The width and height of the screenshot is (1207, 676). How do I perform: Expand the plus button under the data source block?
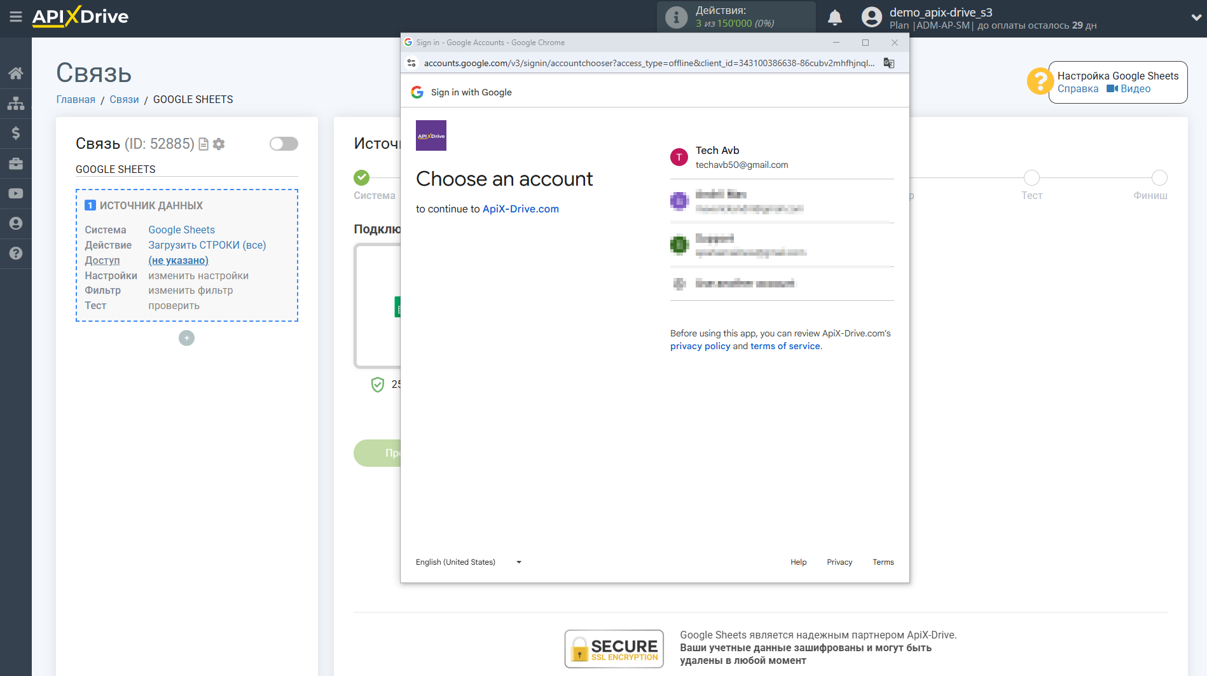click(x=186, y=338)
